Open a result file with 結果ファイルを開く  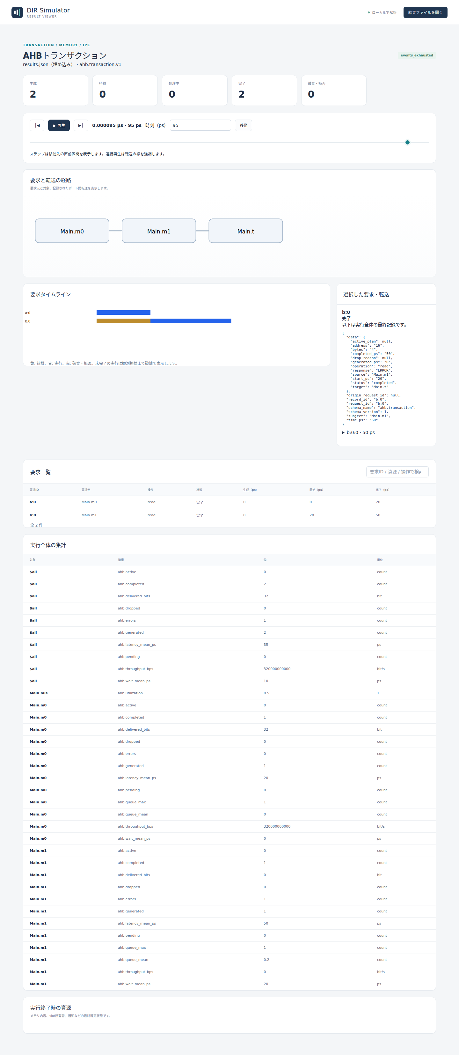425,12
